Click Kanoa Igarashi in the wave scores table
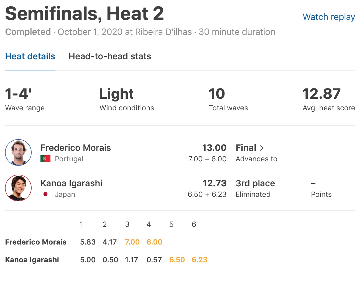 point(32,260)
